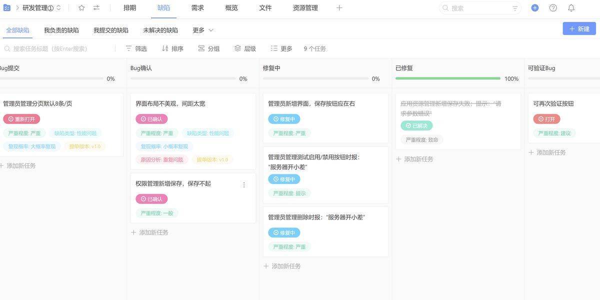Click the 修复中 progress bar

(x=315, y=78)
